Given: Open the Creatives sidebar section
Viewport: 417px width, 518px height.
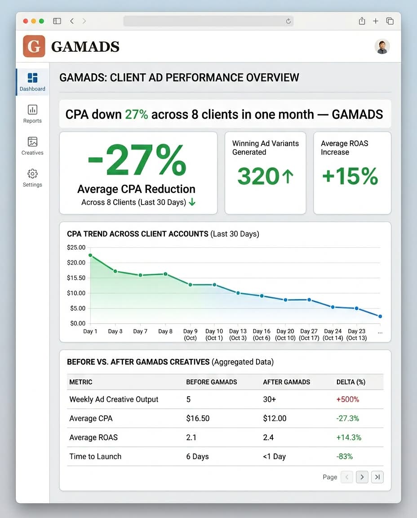Looking at the screenshot, I should 32,146.
